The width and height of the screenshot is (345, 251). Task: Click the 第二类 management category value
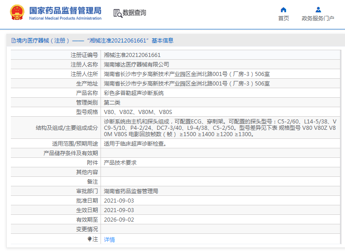[112, 102]
